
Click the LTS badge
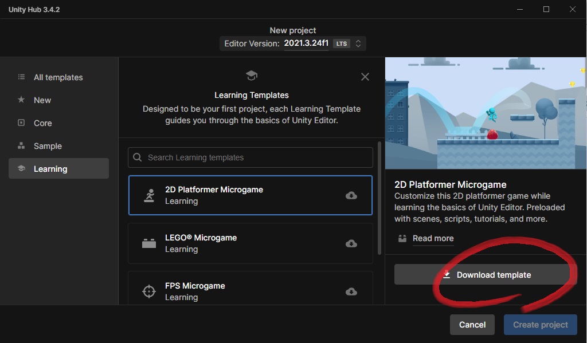[342, 44]
